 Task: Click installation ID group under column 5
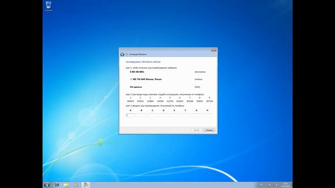pos(170,101)
